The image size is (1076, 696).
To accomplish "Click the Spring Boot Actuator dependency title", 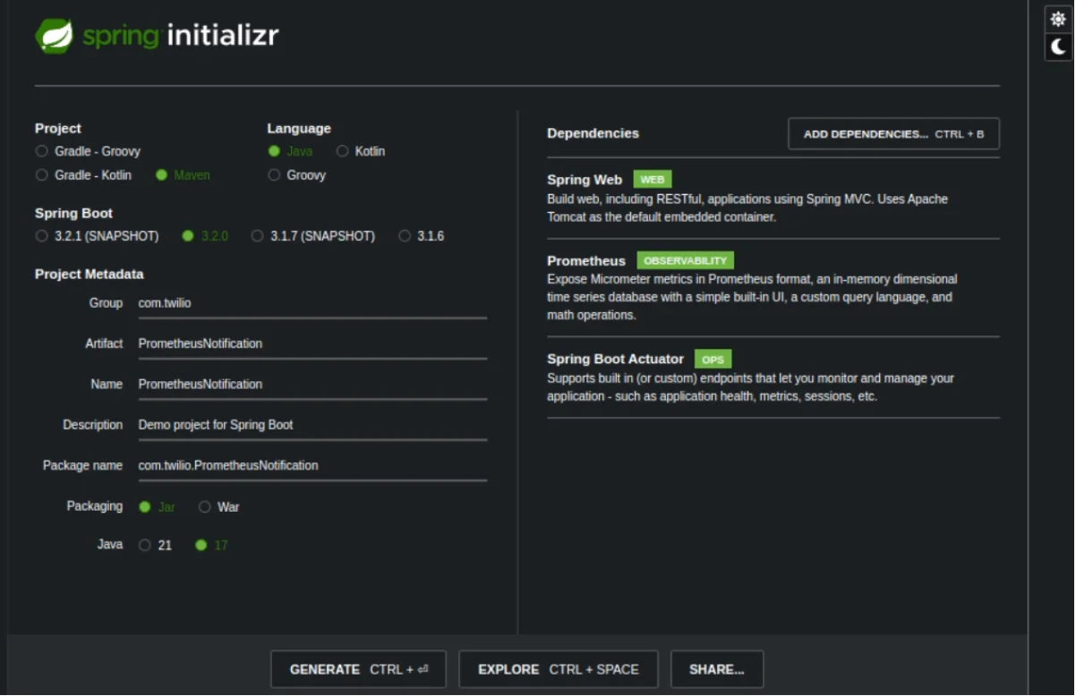I will coord(616,359).
